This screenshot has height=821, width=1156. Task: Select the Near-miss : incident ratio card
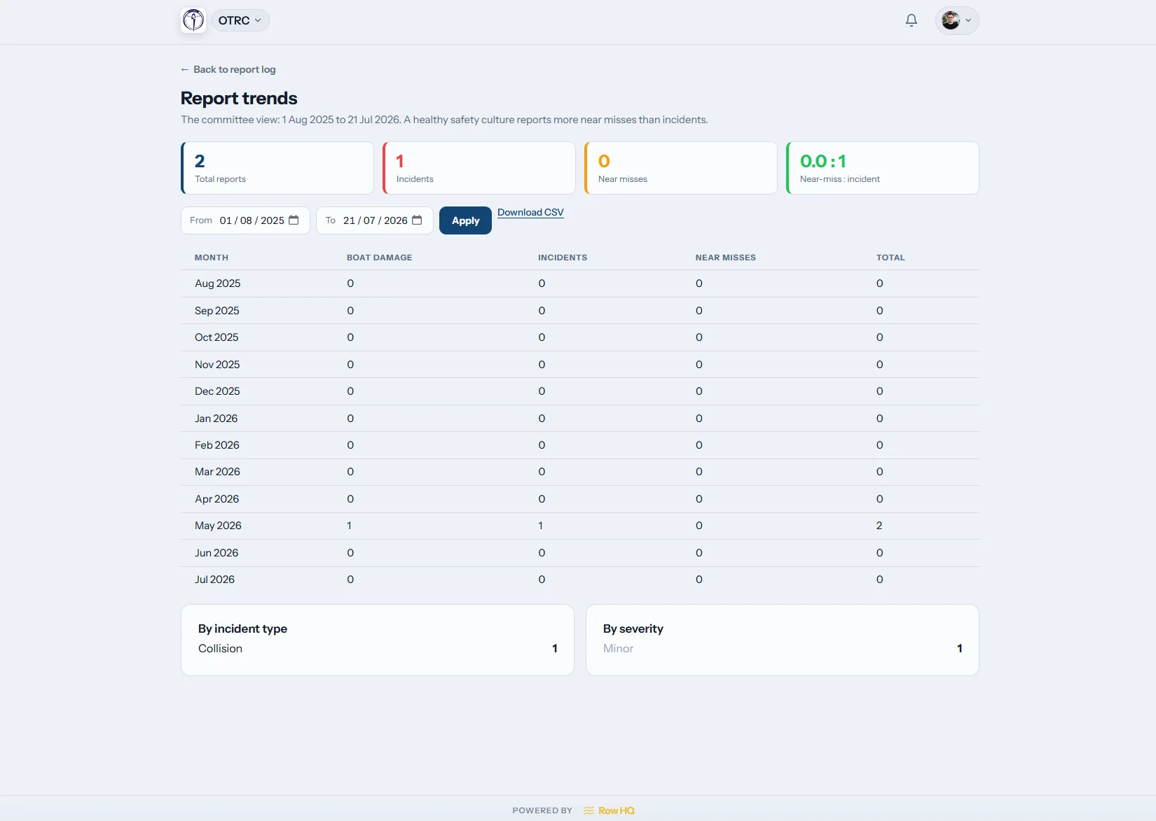(883, 168)
